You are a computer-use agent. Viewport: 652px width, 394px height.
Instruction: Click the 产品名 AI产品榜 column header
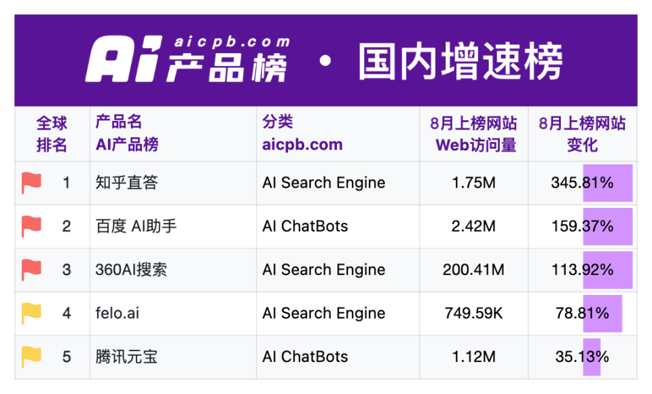pos(127,133)
